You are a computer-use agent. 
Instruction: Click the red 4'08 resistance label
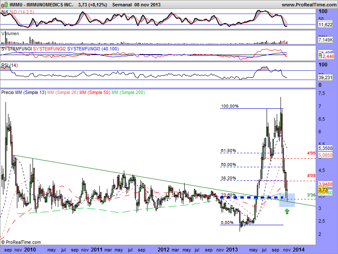pyautogui.click(x=311, y=176)
